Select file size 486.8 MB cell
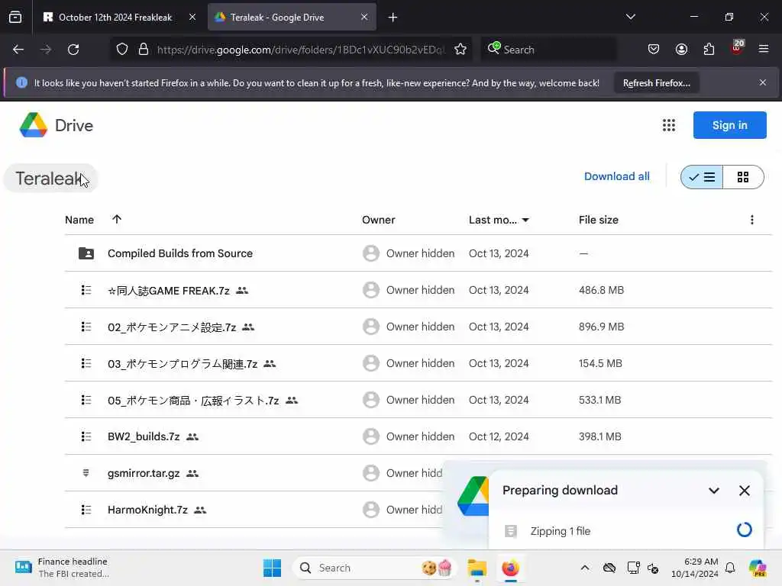782x586 pixels. [x=601, y=290]
